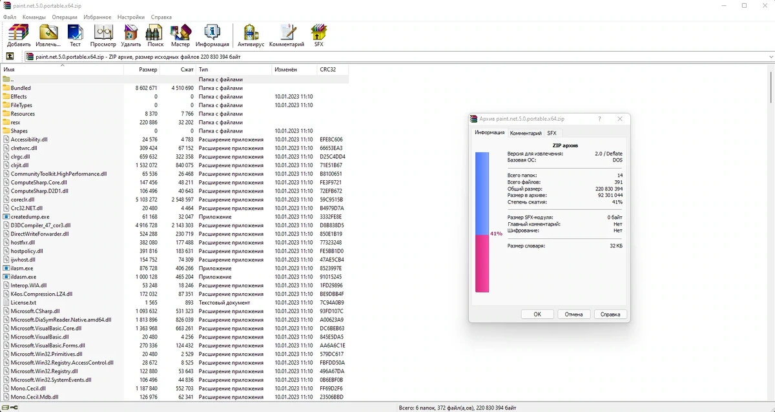Switch to the Информация tab in dialog
This screenshot has height=412, width=775.
point(490,132)
